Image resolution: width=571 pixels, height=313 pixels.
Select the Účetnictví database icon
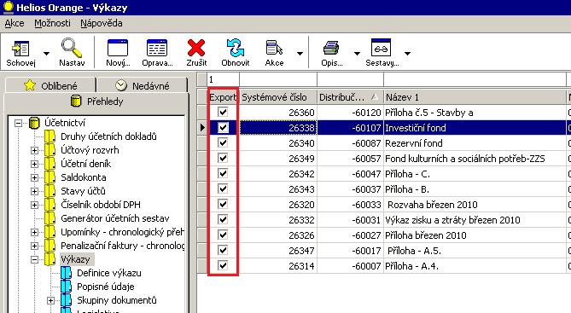point(34,123)
